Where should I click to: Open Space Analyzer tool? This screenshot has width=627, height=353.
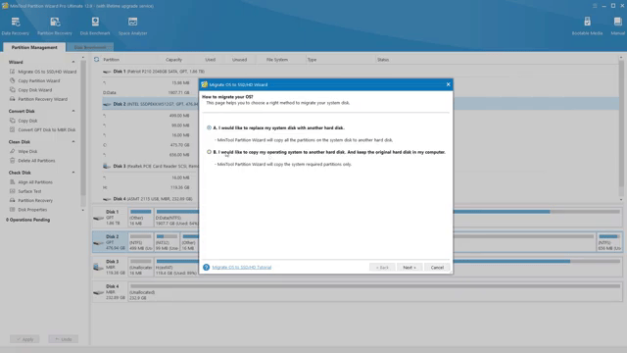pyautogui.click(x=133, y=26)
